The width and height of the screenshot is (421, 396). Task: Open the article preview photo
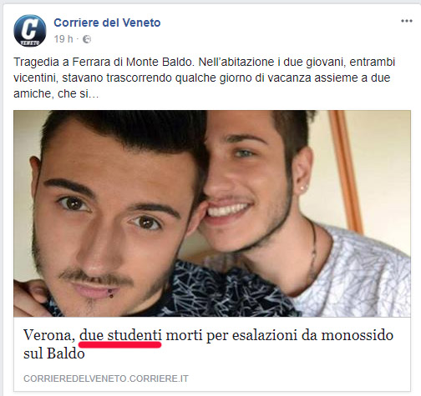pyautogui.click(x=212, y=213)
